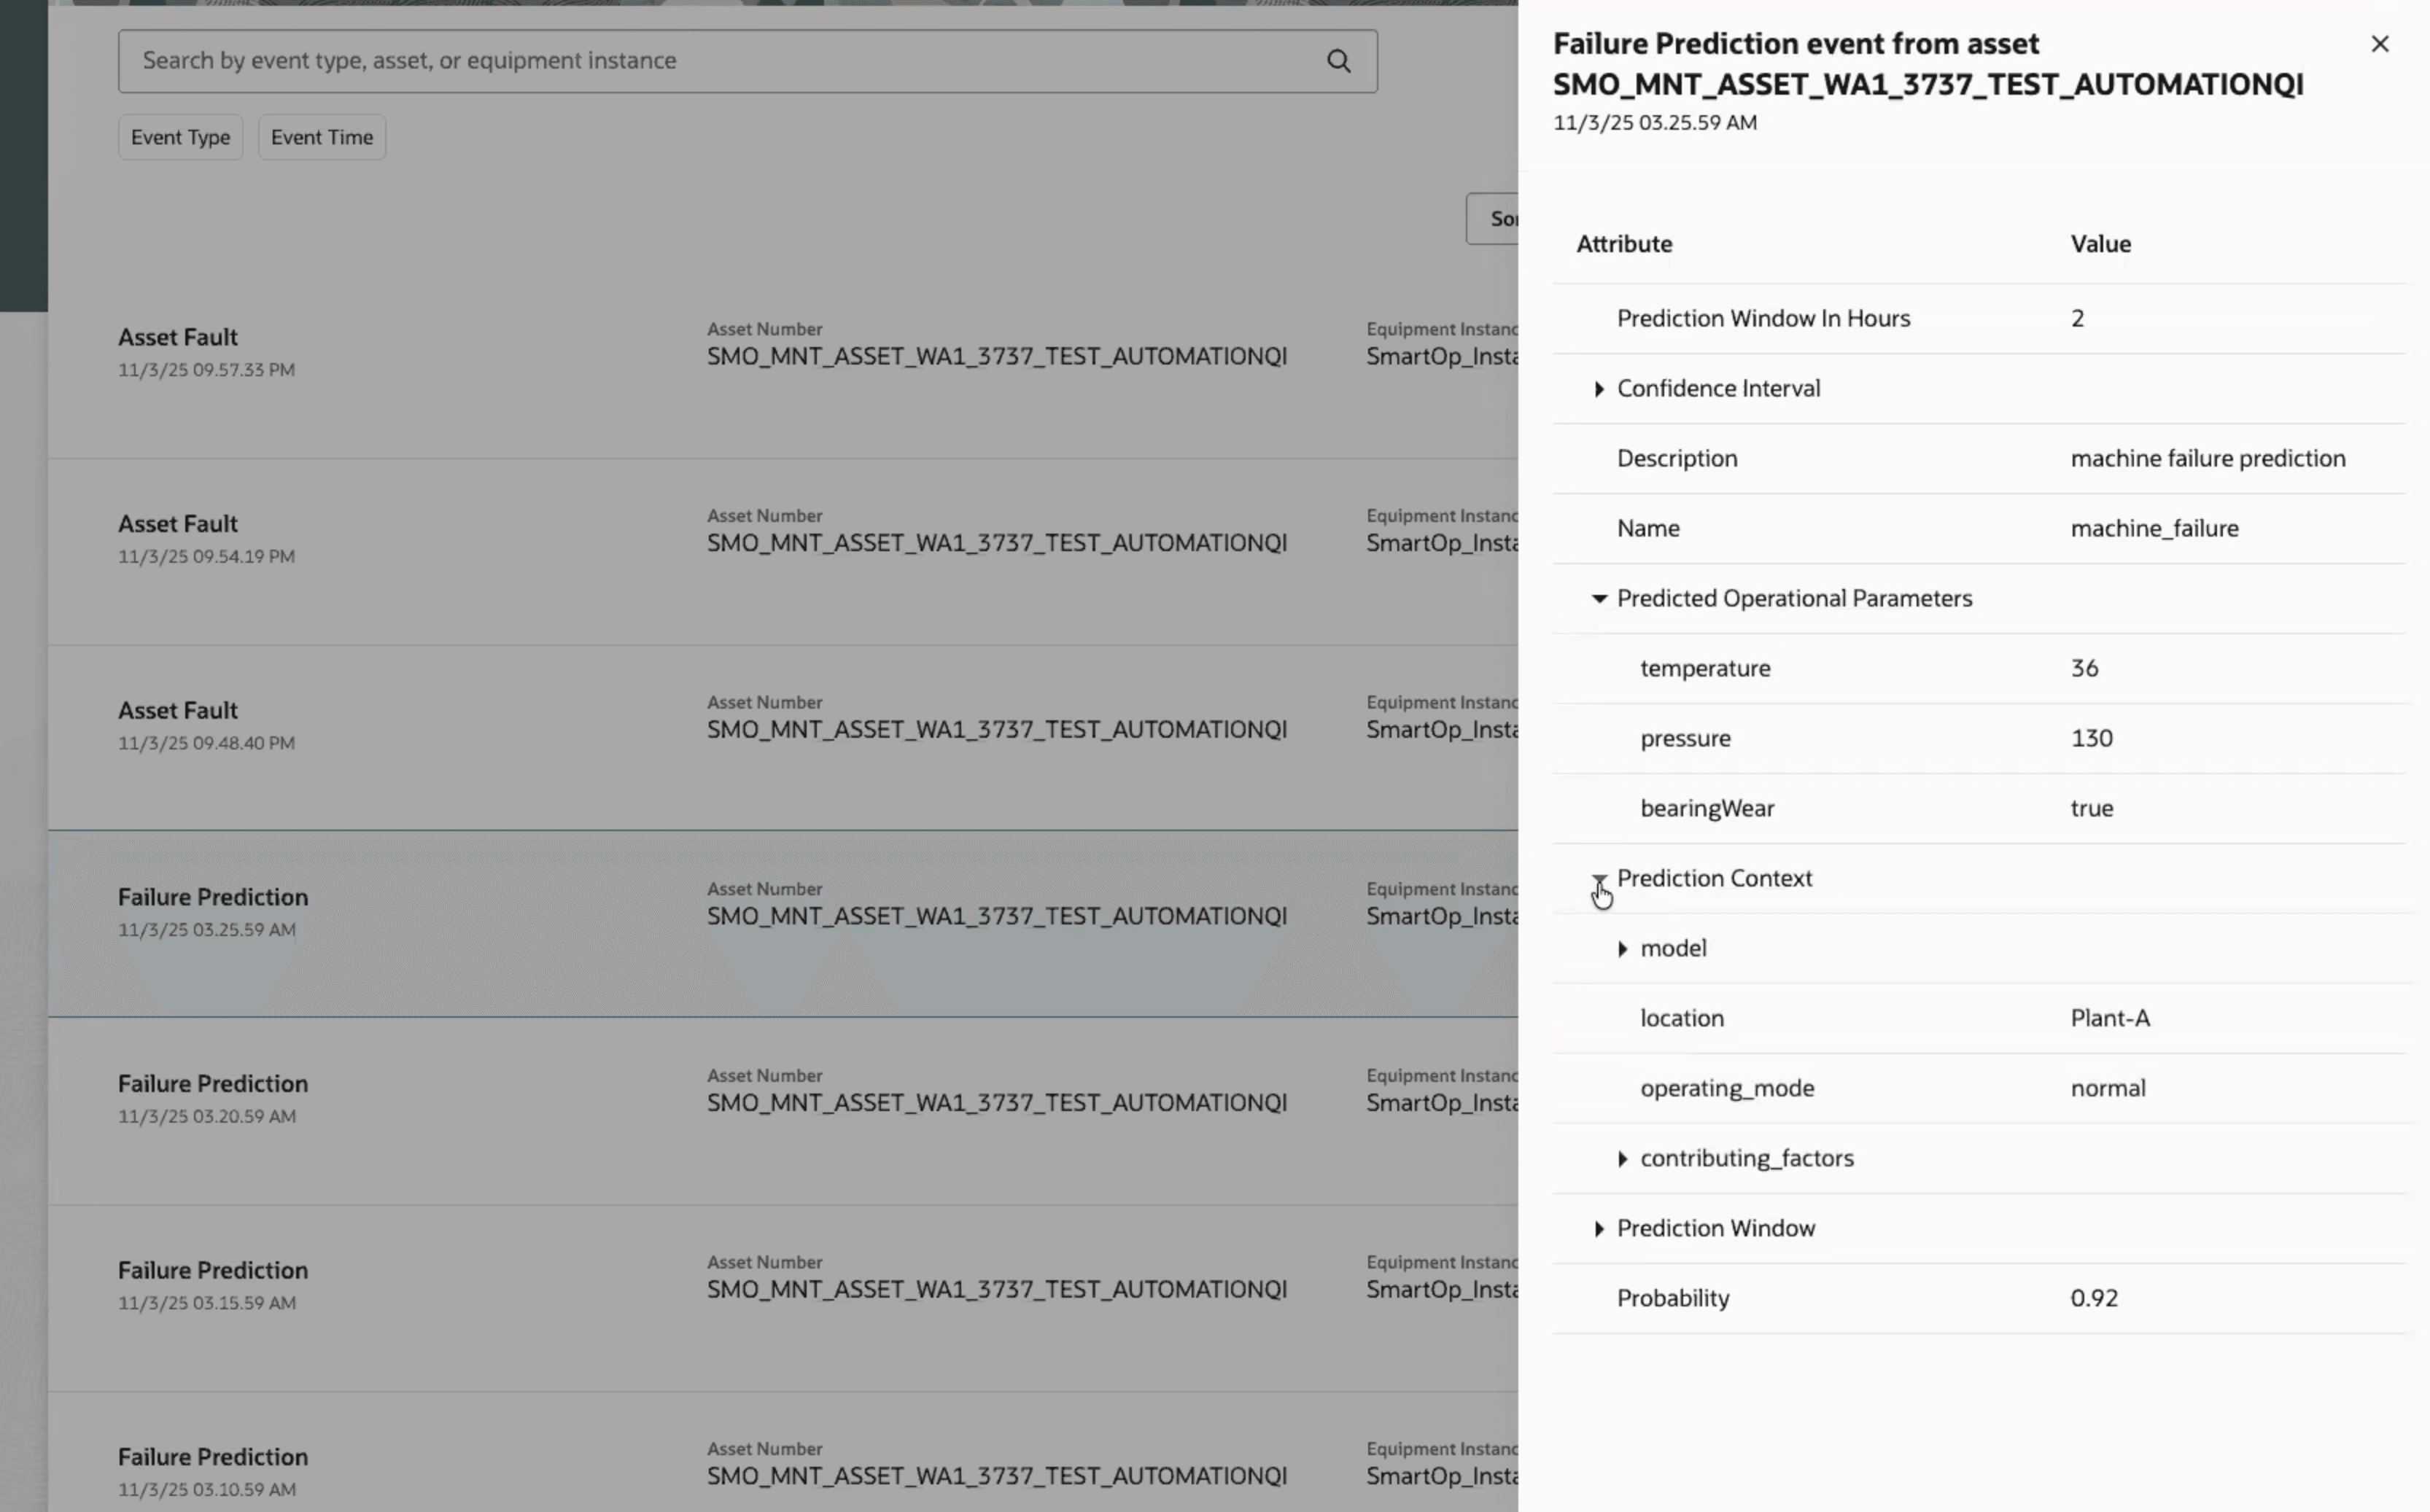Expand the Prediction Window row
2430x1512 pixels.
pyautogui.click(x=1599, y=1229)
